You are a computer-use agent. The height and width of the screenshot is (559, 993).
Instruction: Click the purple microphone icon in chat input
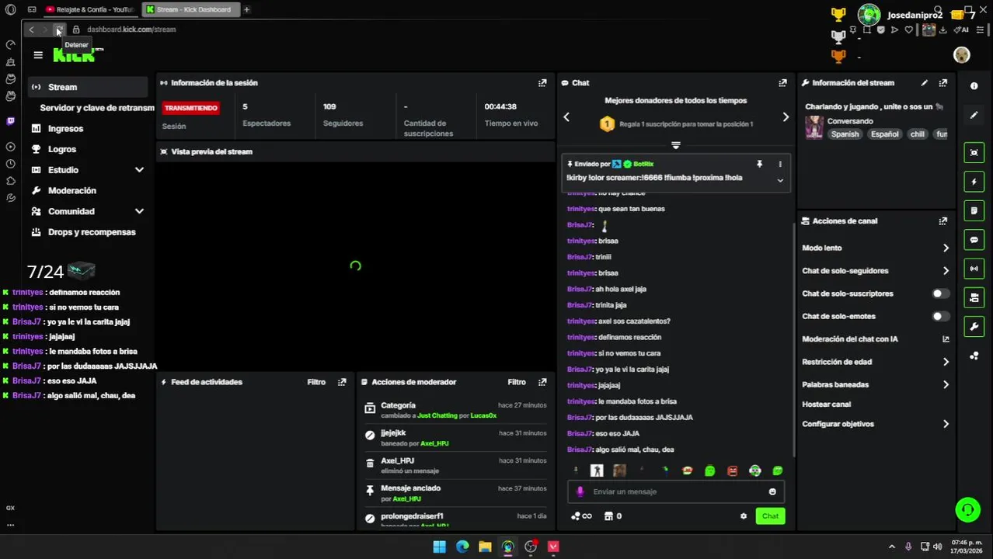coord(580,491)
